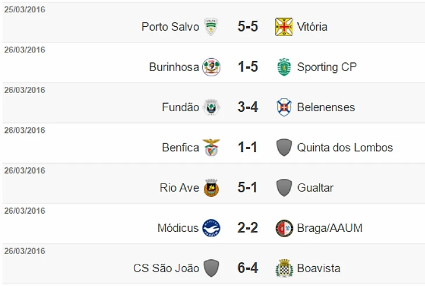The height and width of the screenshot is (286, 425).
Task: Click the Rio Ave club crest
Action: 211,188
